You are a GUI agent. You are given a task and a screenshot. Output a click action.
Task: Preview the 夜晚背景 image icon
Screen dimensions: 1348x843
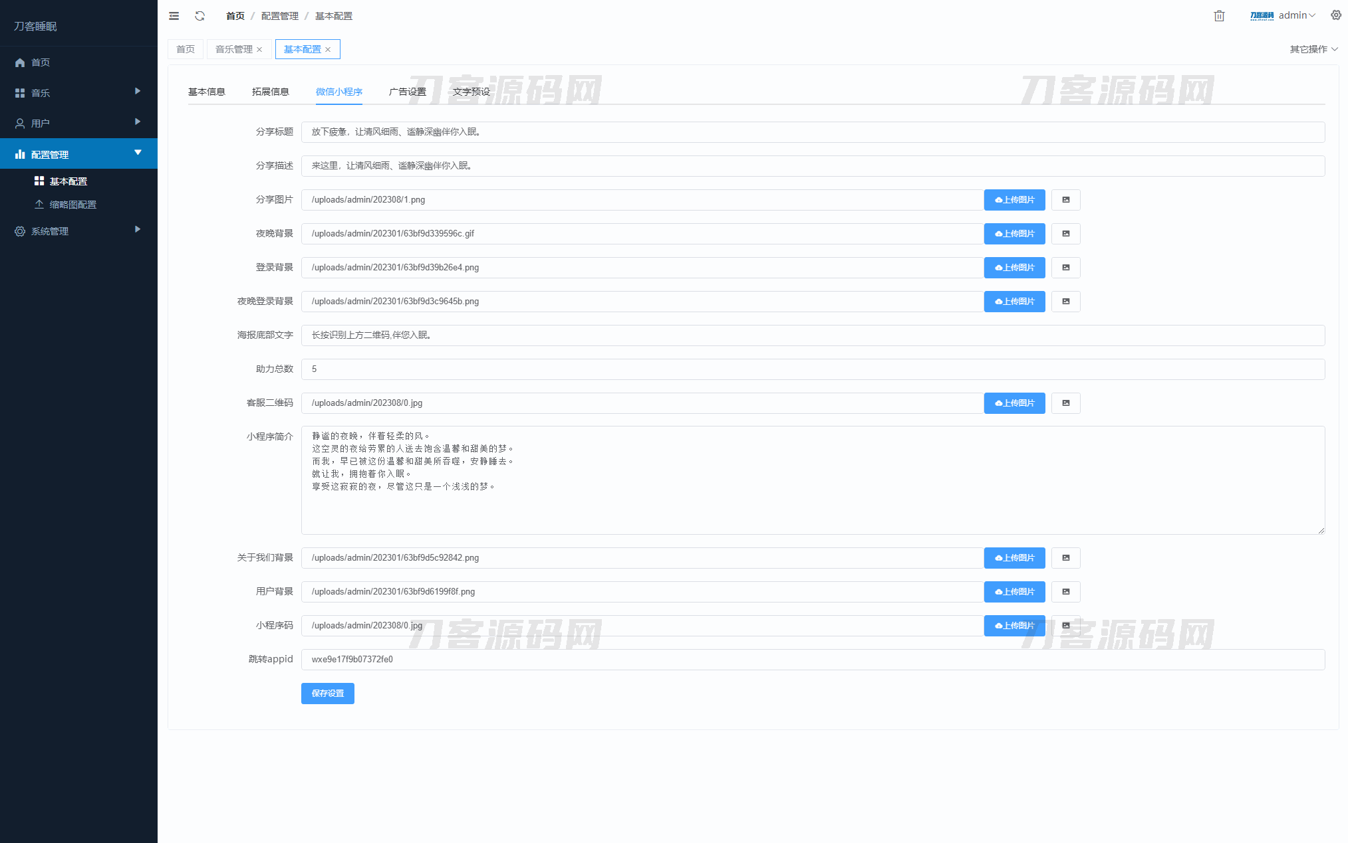coord(1065,234)
